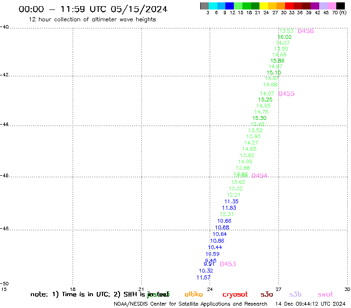Image resolution: width=351 pixels, height=308 pixels.
Task: Click the note 'Time is in UTC' text
Action: [86, 294]
